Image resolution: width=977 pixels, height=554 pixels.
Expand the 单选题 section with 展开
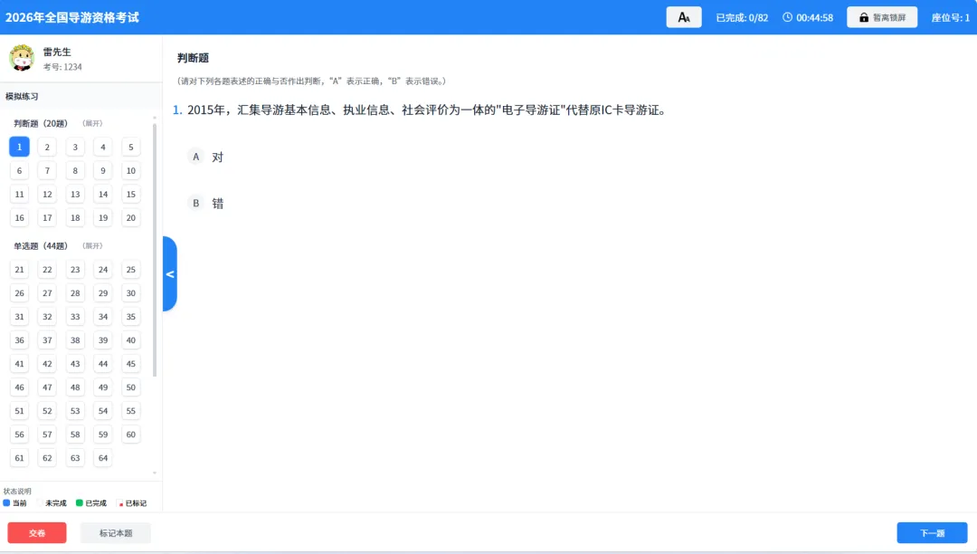pos(93,246)
